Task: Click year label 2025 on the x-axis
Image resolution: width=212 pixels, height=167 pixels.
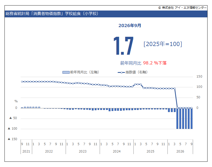Action: point(150,151)
